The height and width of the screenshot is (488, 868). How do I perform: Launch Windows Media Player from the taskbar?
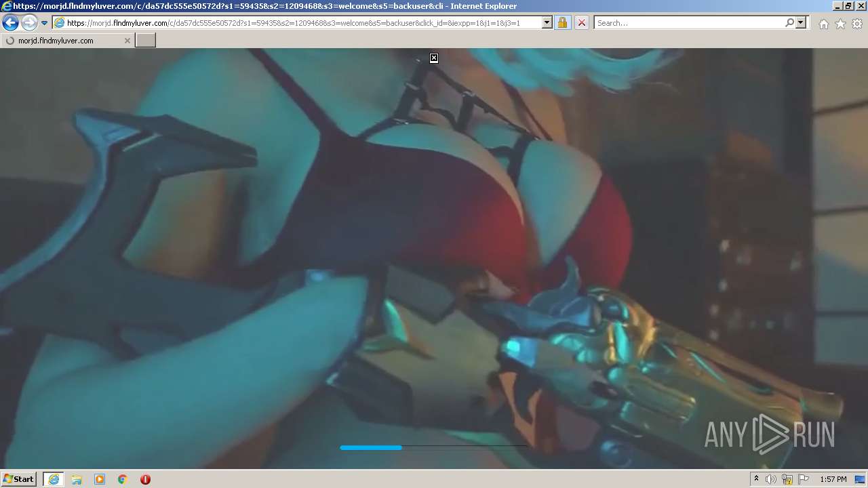[100, 479]
